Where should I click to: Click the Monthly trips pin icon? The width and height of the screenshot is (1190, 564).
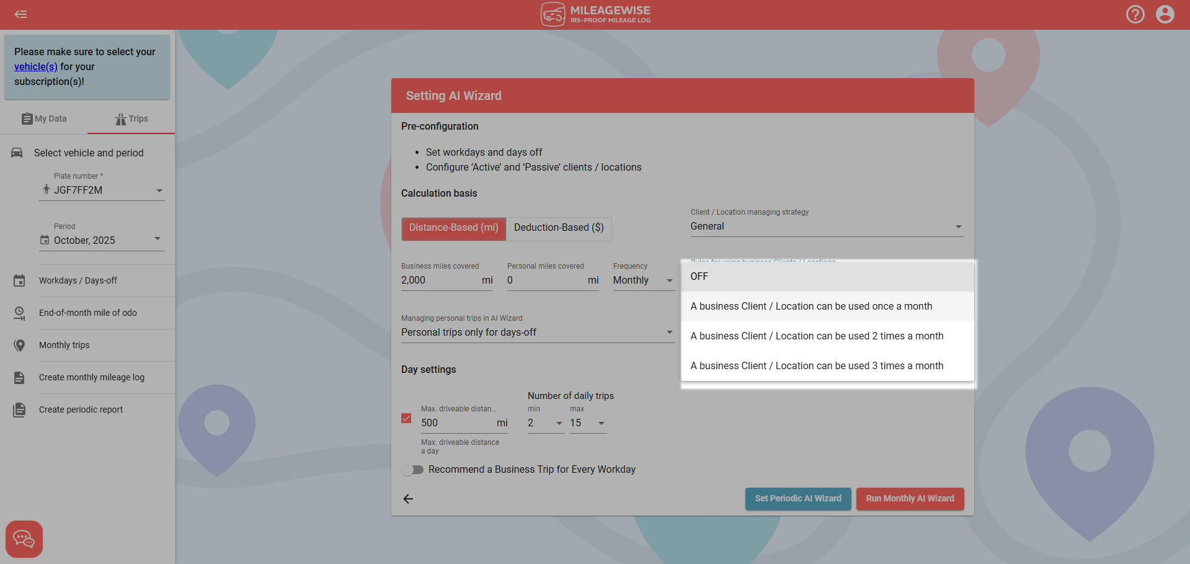(x=19, y=346)
